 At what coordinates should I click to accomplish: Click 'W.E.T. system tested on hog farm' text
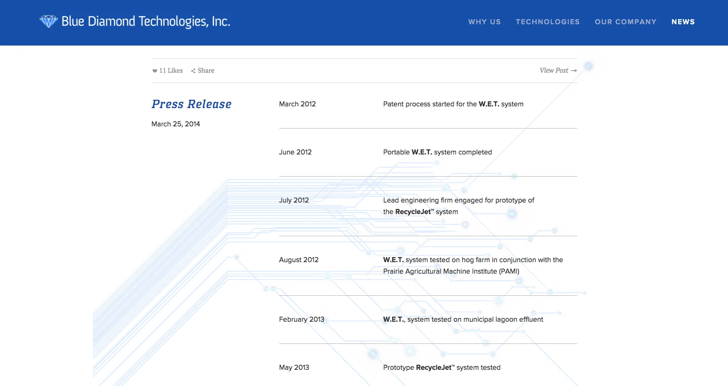pyautogui.click(x=473, y=265)
